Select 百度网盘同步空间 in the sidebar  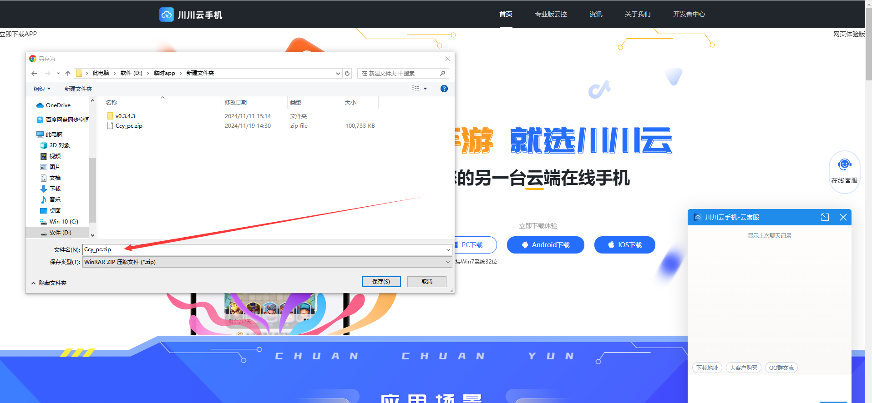click(63, 119)
